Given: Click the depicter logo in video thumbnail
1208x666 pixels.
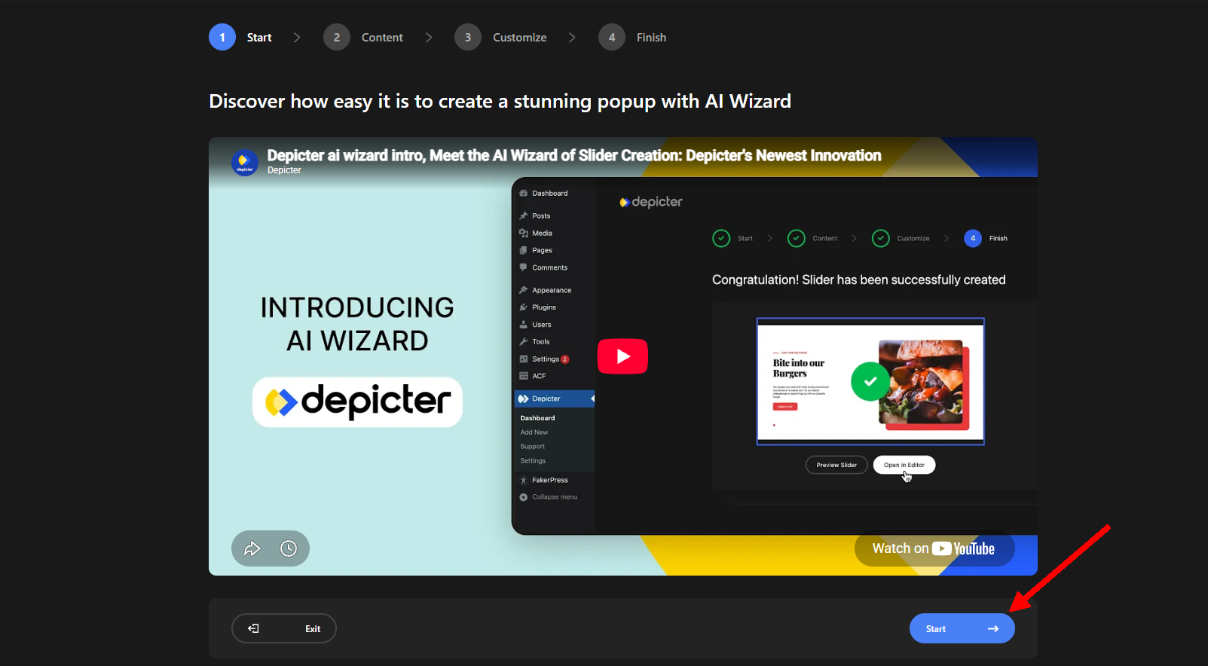Looking at the screenshot, I should pos(357,402).
